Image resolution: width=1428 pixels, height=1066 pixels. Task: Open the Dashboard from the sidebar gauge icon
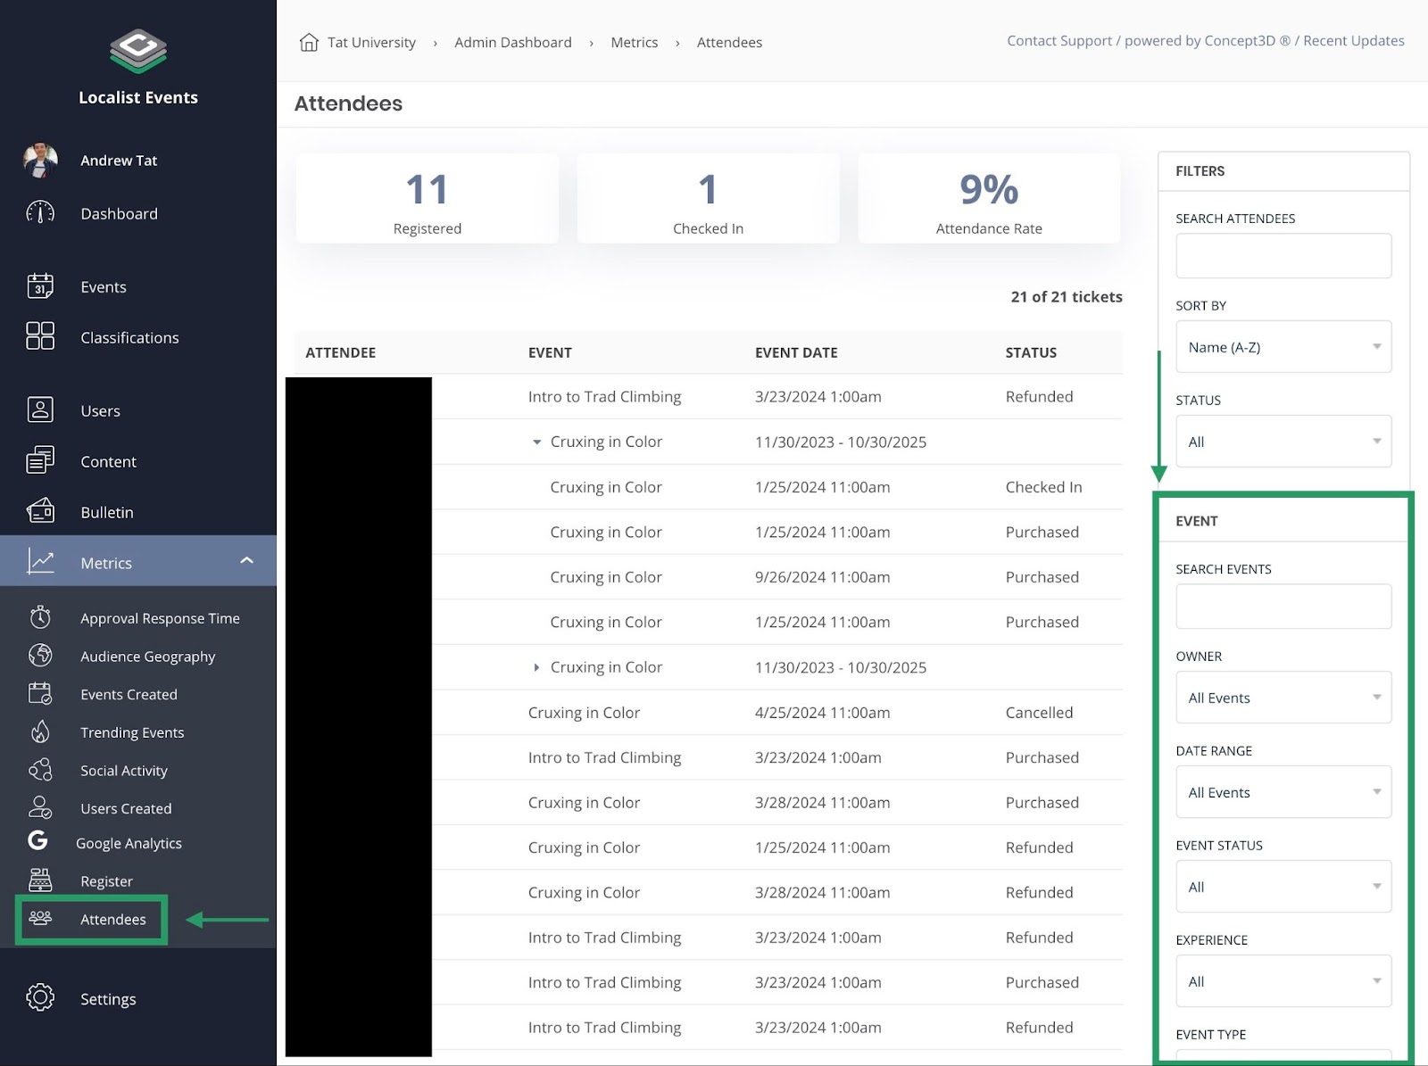pyautogui.click(x=39, y=213)
